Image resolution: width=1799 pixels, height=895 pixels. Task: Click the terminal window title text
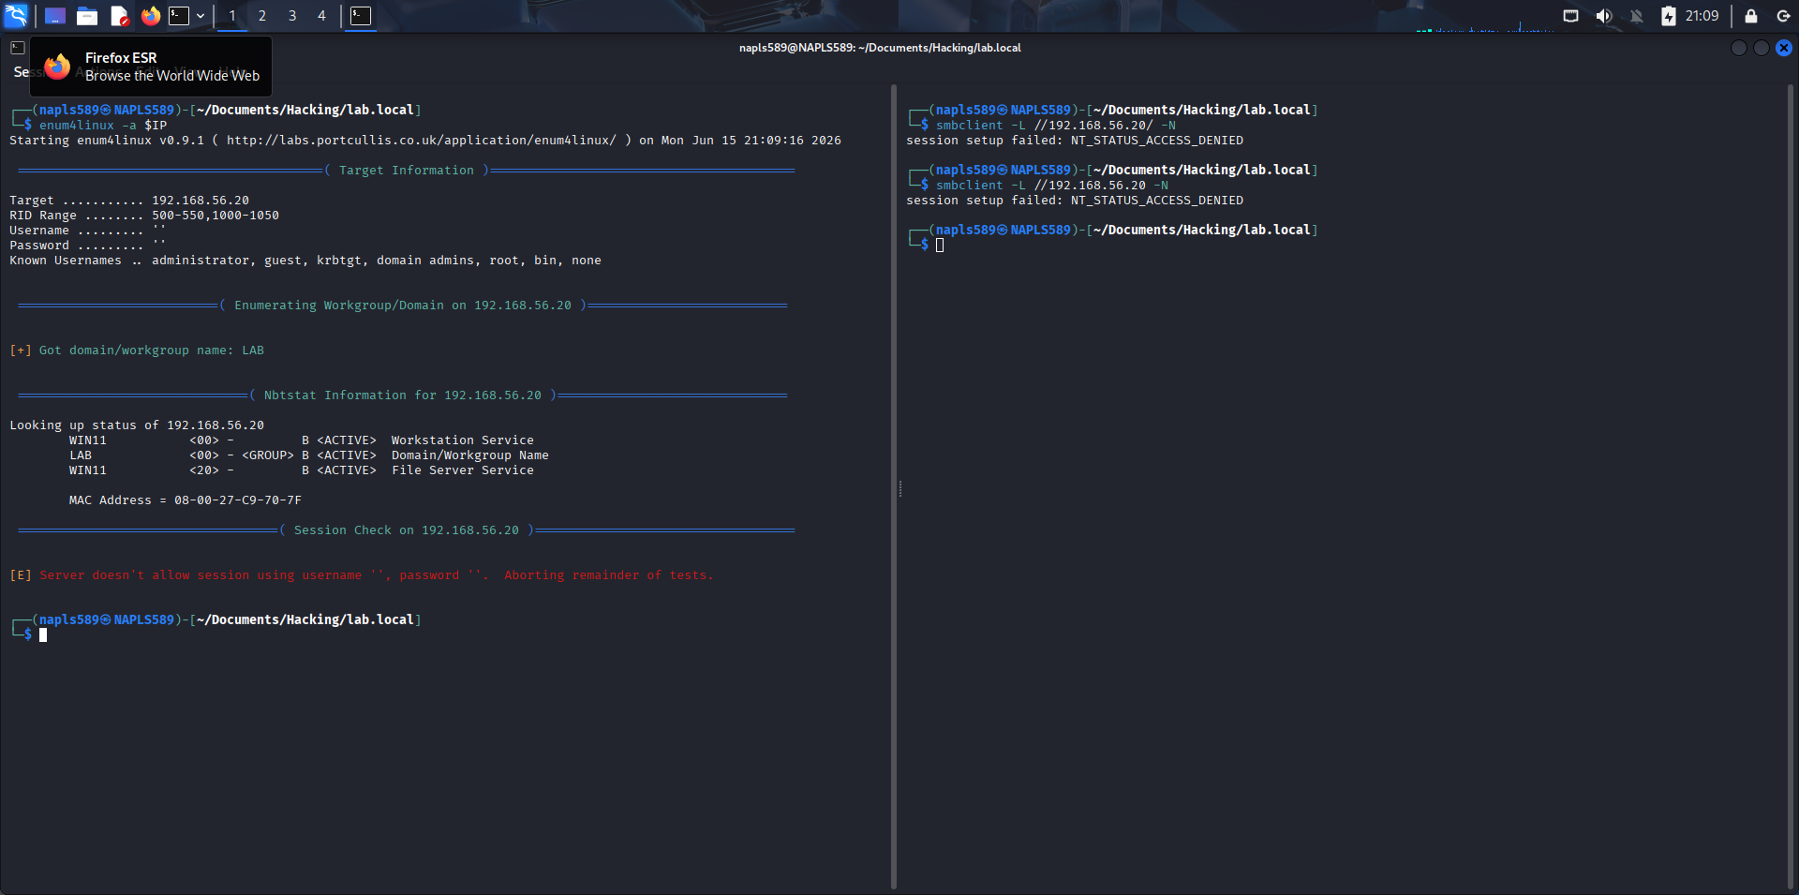tap(880, 48)
